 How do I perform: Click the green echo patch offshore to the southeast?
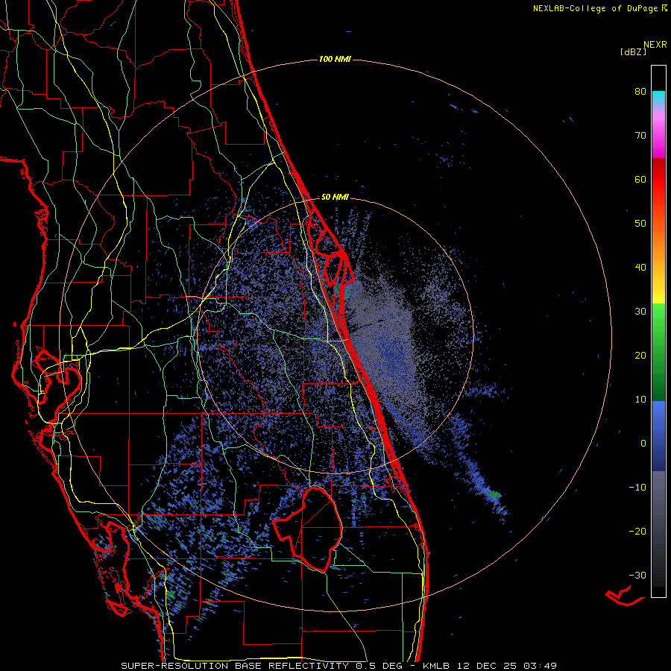pyautogui.click(x=495, y=495)
